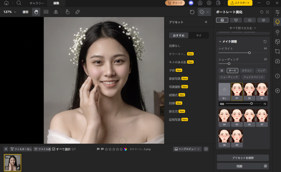Viewport: 281px width, 172px height.
Task: Select the リップ makeup category
Action: point(261,71)
